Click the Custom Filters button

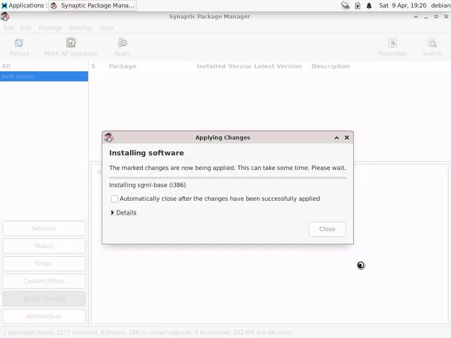tap(44, 281)
